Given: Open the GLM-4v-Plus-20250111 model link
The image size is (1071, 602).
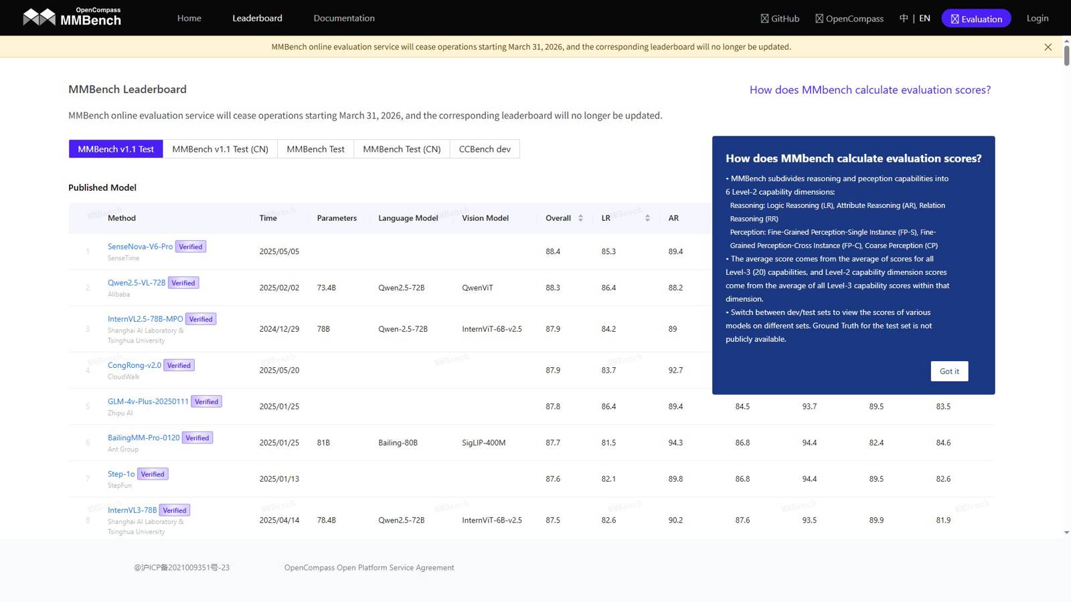Looking at the screenshot, I should point(148,401).
